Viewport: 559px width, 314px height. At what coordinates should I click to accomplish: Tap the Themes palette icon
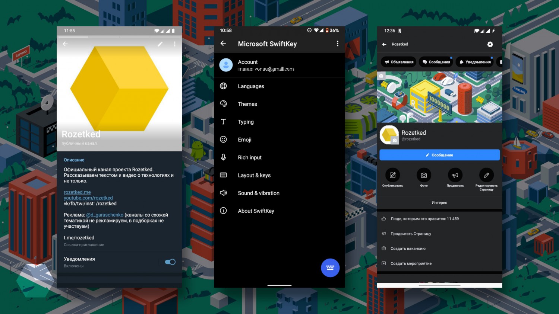[223, 104]
